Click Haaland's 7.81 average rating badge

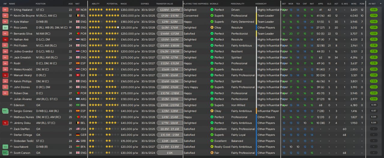[374, 10]
